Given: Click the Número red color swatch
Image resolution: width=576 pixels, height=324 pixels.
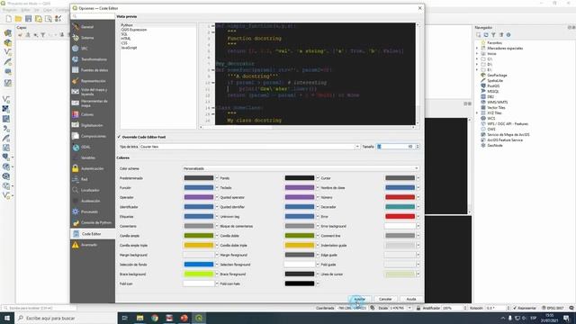Looking at the screenshot, I should (400, 197).
